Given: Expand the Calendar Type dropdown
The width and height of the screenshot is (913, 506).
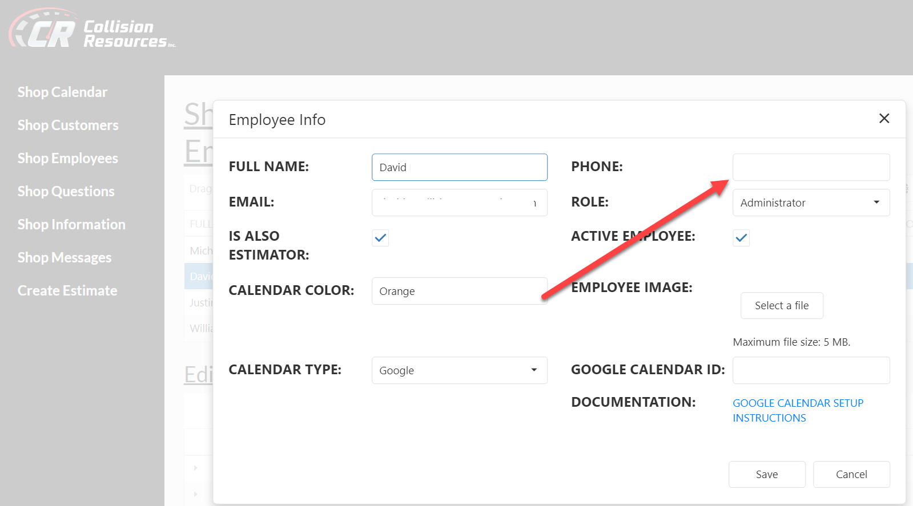Looking at the screenshot, I should tap(459, 370).
